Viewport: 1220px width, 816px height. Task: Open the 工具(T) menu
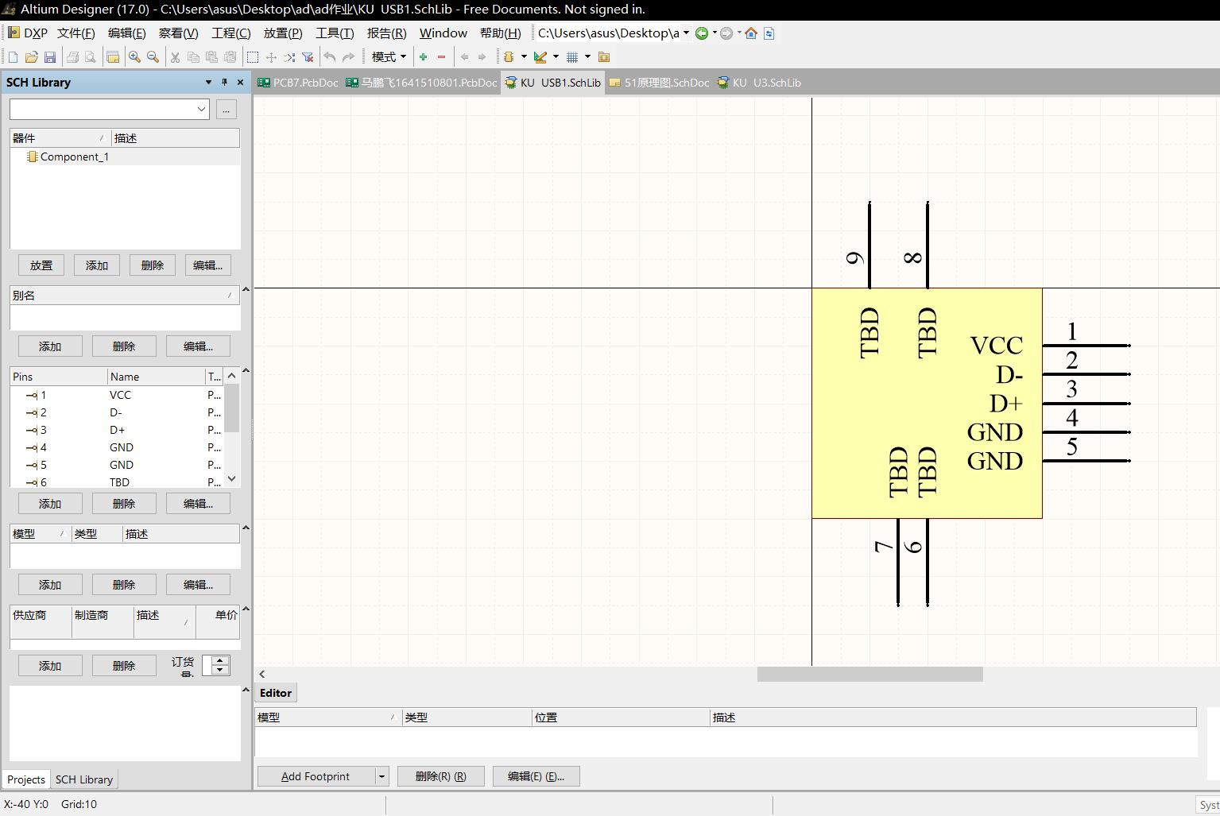click(335, 33)
